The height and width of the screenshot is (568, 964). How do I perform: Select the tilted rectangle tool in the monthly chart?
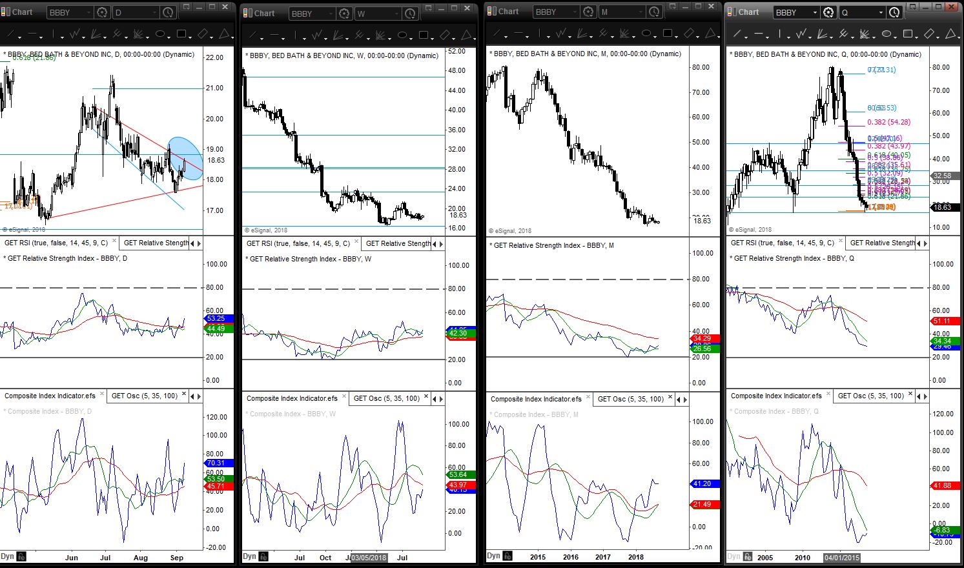tap(689, 33)
